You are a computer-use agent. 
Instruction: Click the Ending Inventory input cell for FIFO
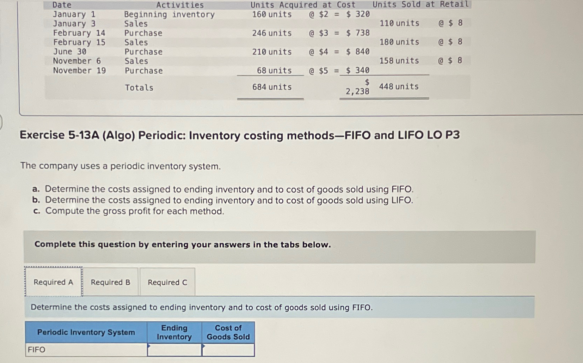176,350
